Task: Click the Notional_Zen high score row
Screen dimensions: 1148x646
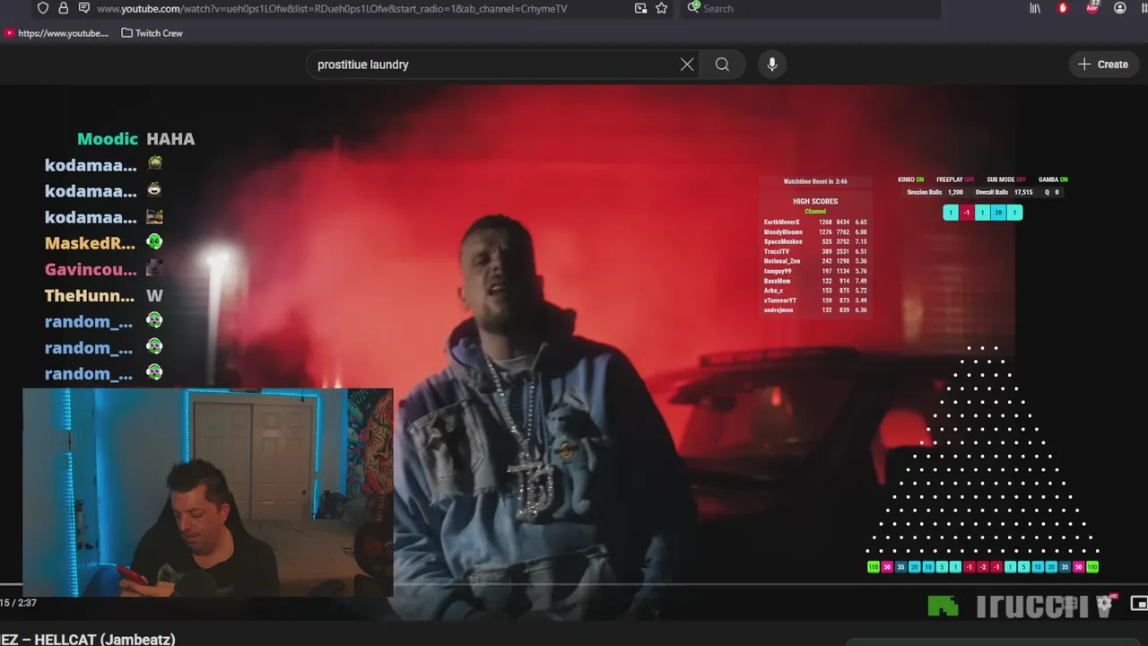Action: pyautogui.click(x=815, y=261)
